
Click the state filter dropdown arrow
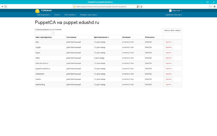tap(53, 33)
